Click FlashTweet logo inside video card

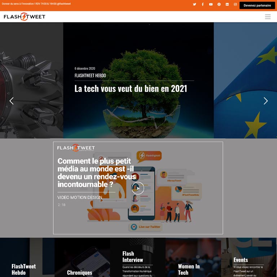click(76, 148)
